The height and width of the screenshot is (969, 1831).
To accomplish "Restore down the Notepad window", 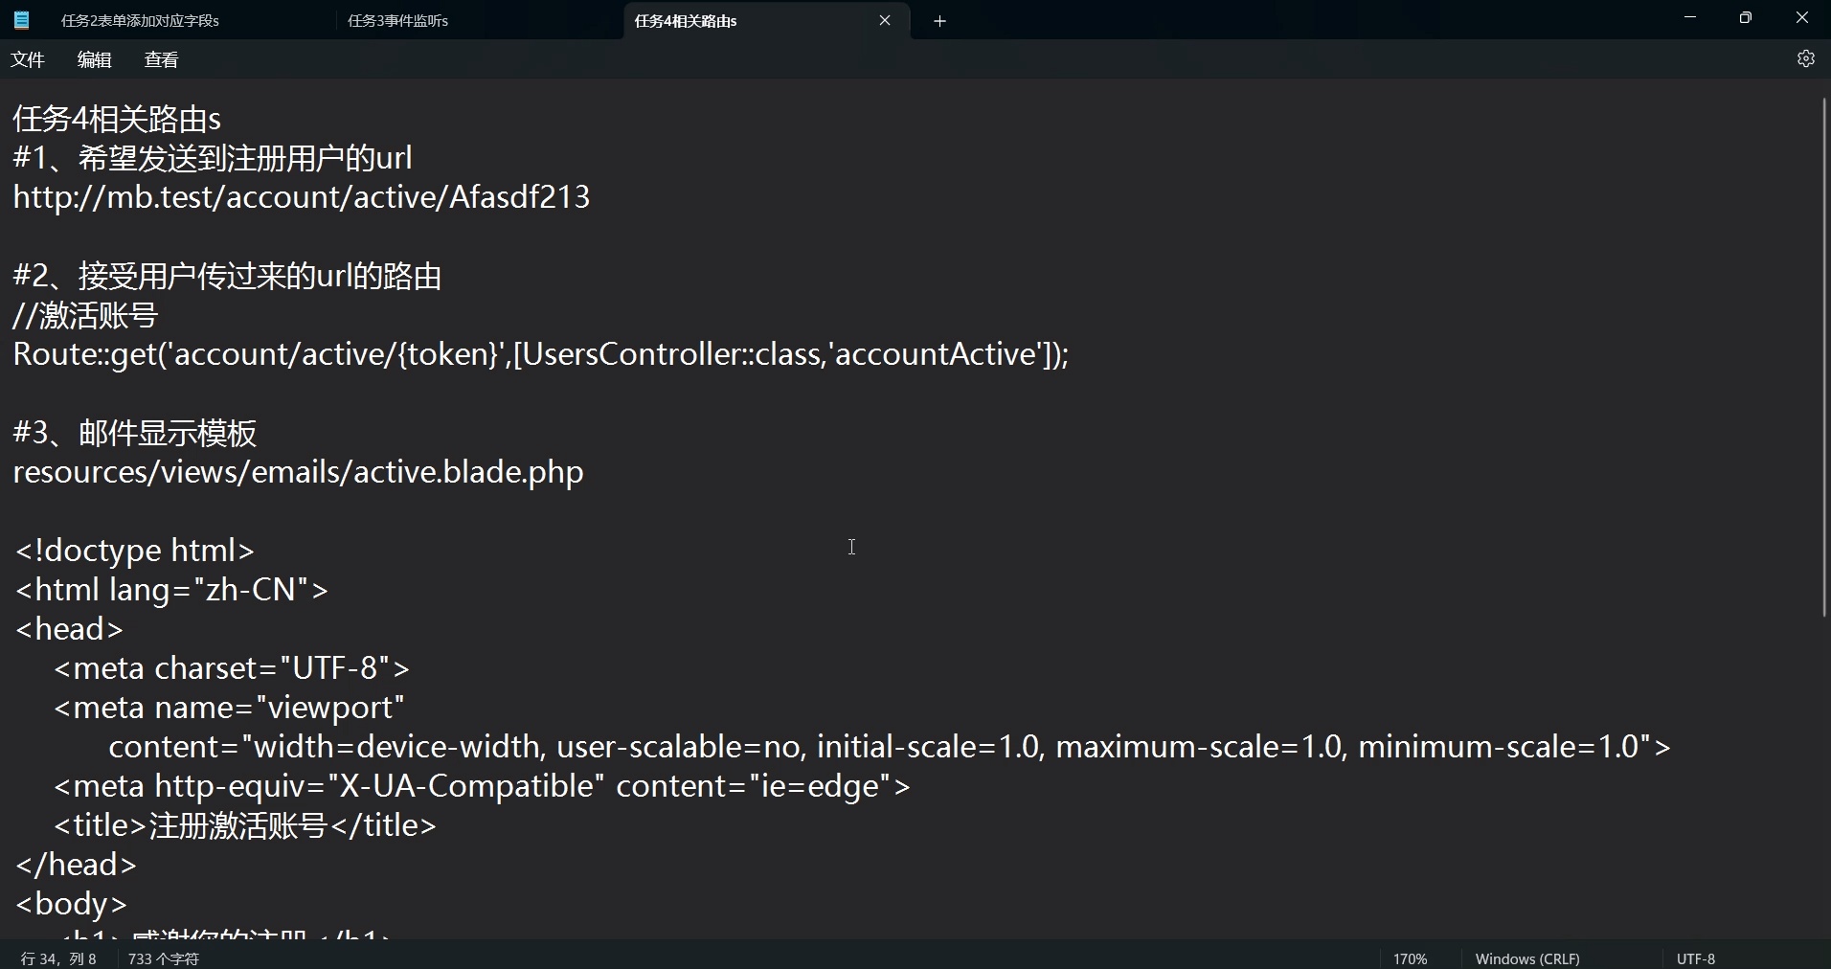I will (1746, 18).
